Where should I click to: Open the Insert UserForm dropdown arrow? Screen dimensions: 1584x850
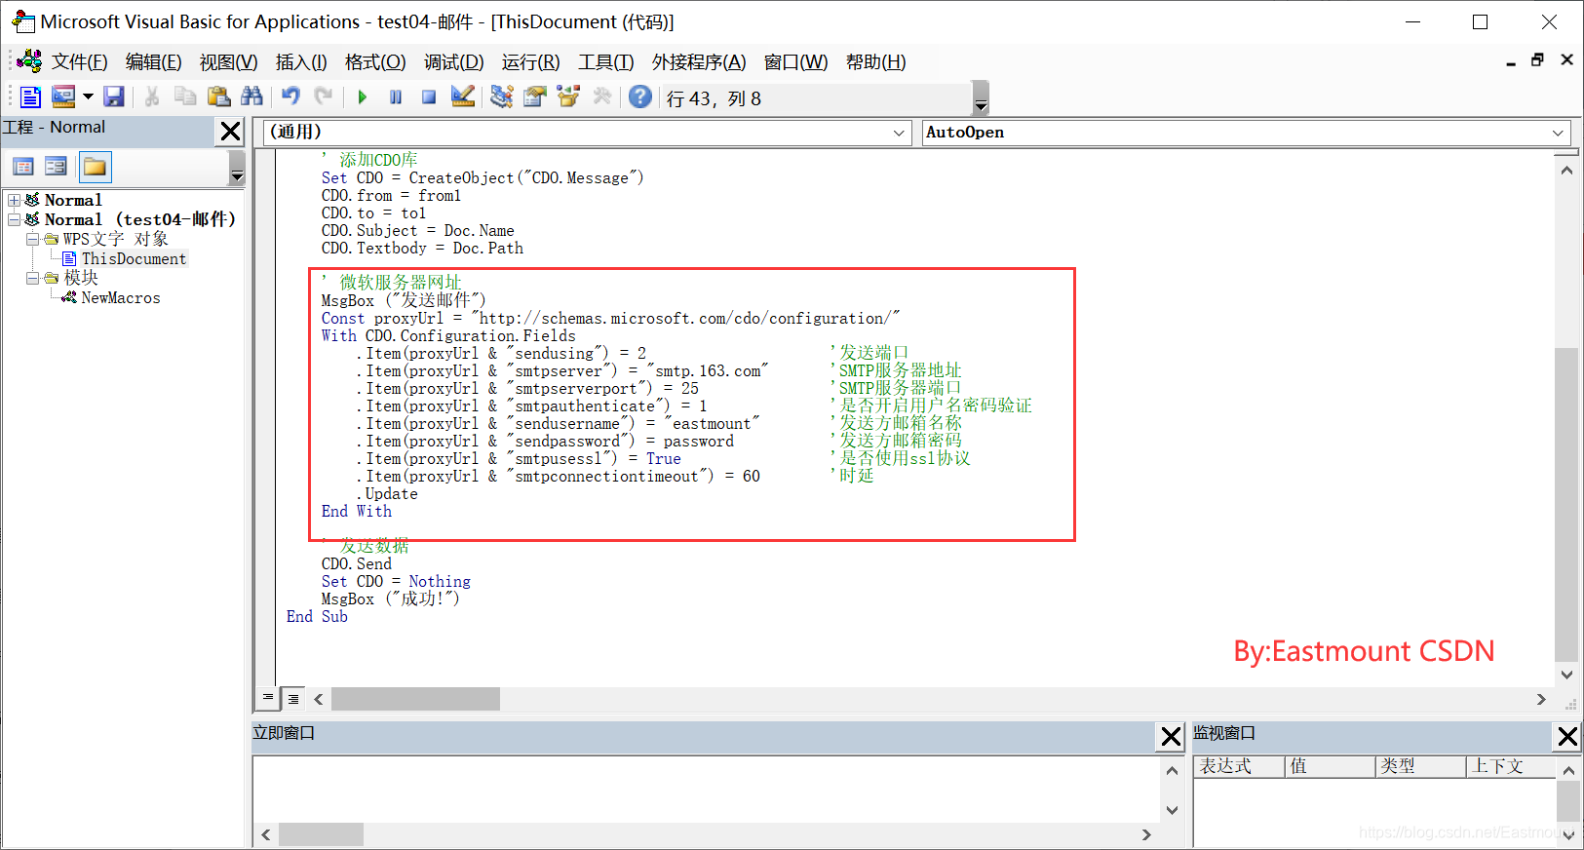(x=88, y=97)
